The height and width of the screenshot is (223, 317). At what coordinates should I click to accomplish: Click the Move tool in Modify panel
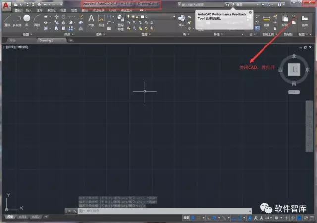pyautogui.click(x=56, y=17)
